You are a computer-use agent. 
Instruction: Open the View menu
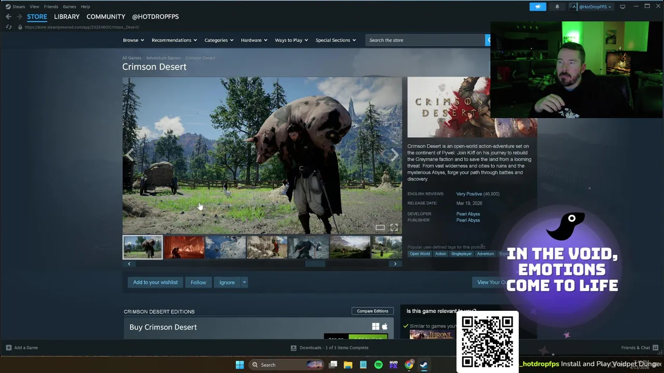tap(34, 7)
